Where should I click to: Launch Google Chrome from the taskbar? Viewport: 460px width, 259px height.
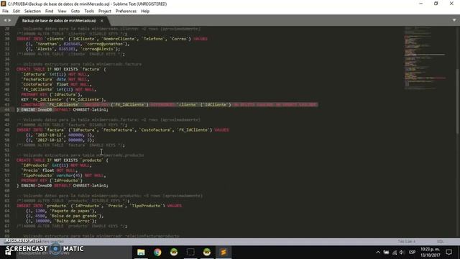click(x=157, y=253)
